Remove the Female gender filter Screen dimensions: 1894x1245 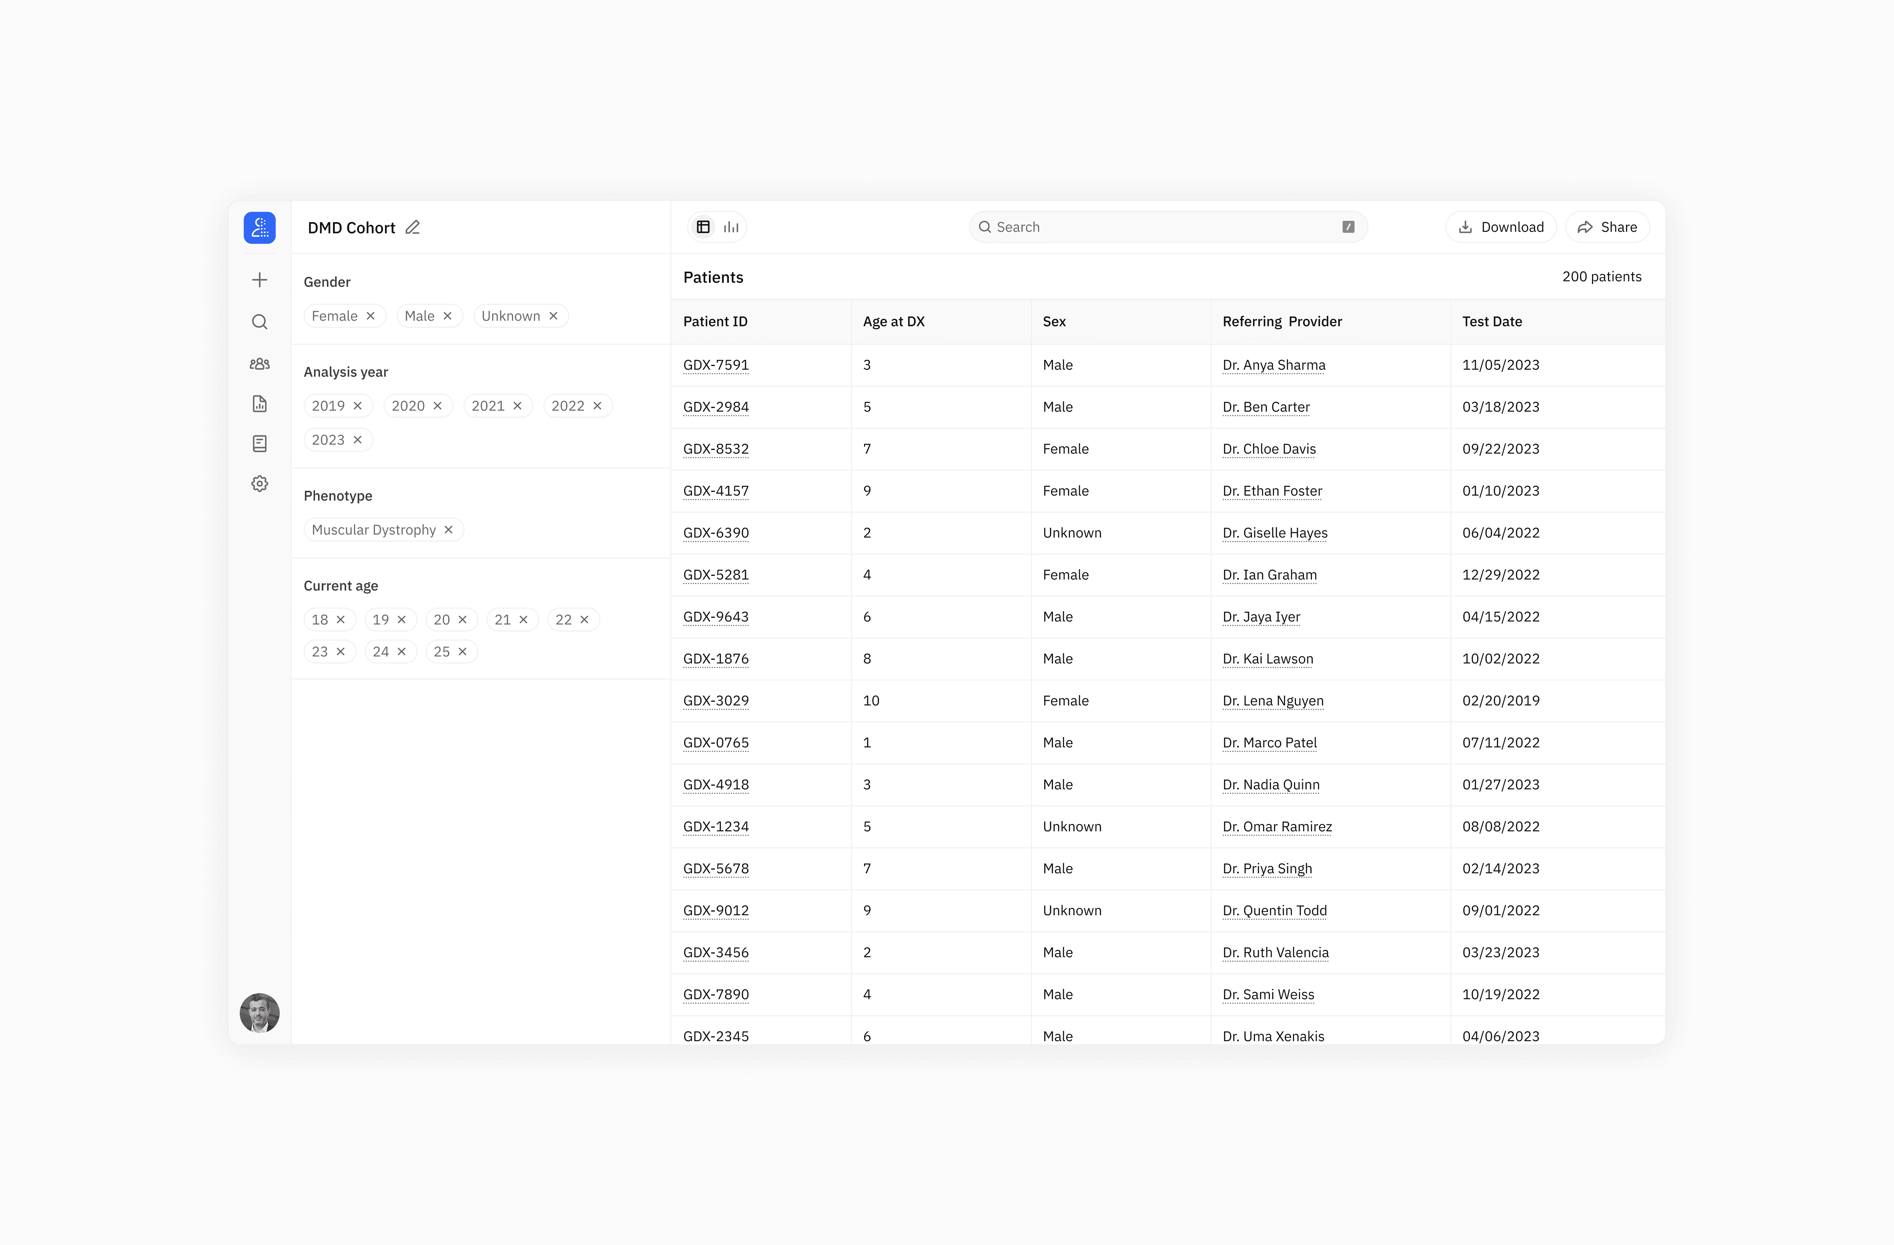[371, 316]
